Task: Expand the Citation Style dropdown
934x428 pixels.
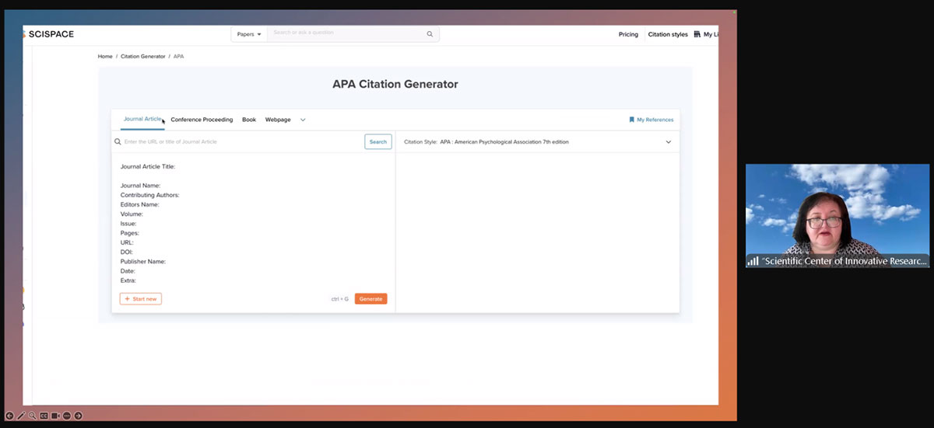Action: pyautogui.click(x=668, y=142)
